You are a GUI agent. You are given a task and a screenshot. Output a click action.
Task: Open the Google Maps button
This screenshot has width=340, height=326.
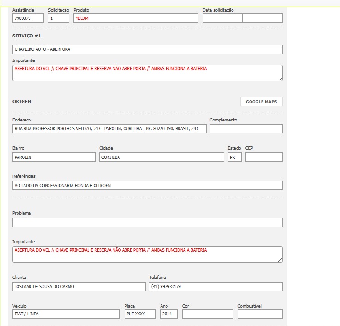[x=261, y=102]
